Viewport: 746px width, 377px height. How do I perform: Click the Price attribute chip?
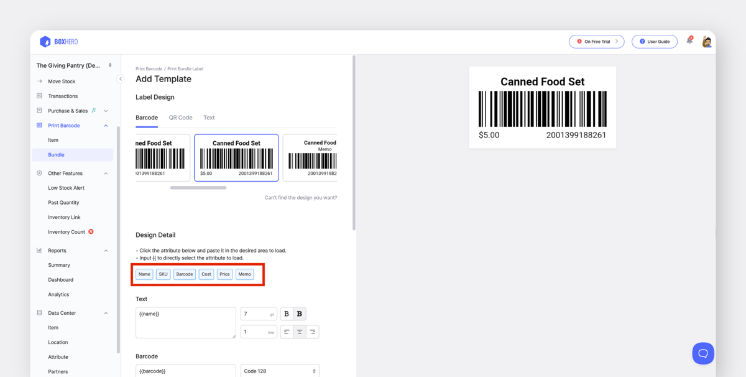224,274
